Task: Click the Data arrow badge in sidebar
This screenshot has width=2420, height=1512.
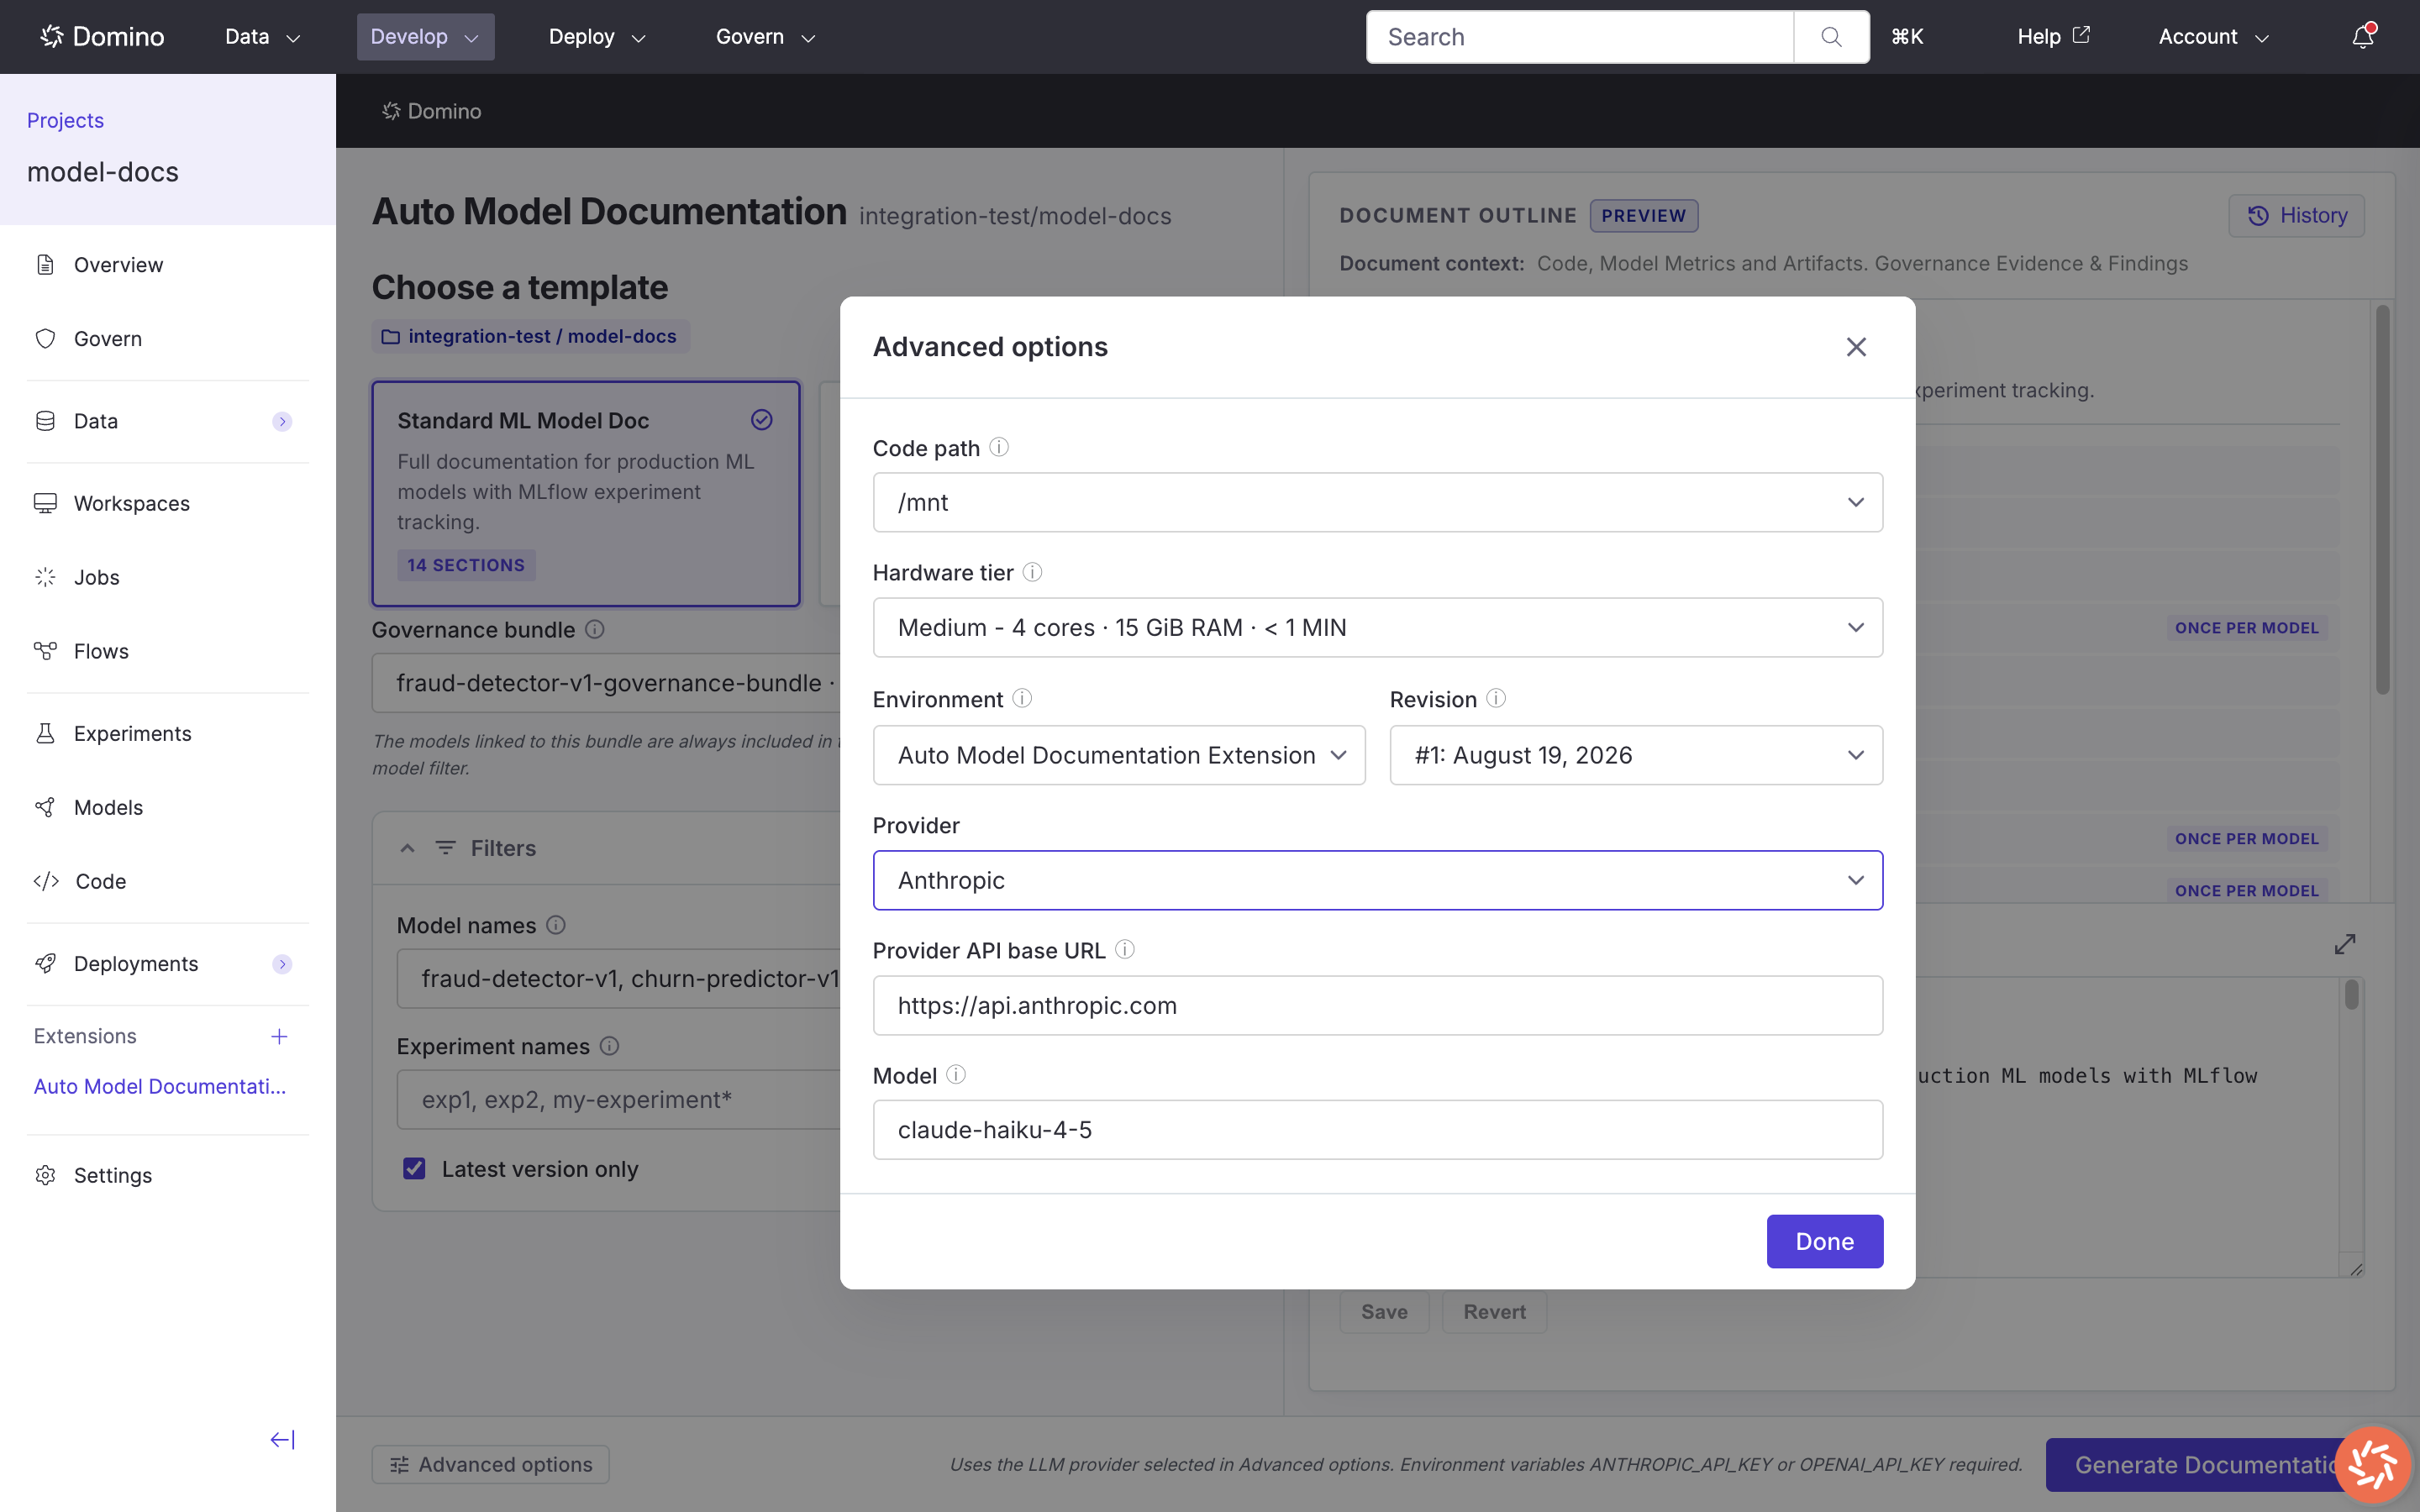Action: point(282,421)
